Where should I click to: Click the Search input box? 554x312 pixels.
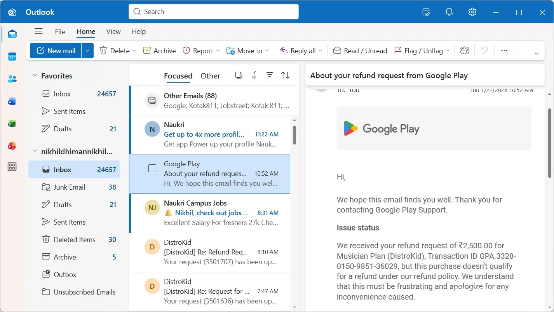(x=214, y=12)
